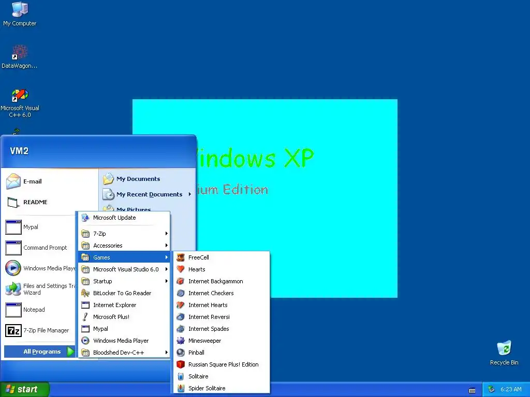Click "BitLocker To Go Reader" text
This screenshot has height=397, width=530.
122,293
